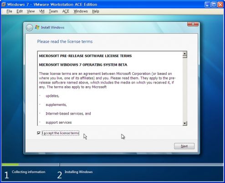The height and width of the screenshot is (183, 225).
Task: Click the WINDOWS 7 OPERATING SYSTEM BETA line
Action: pyautogui.click(x=83, y=65)
